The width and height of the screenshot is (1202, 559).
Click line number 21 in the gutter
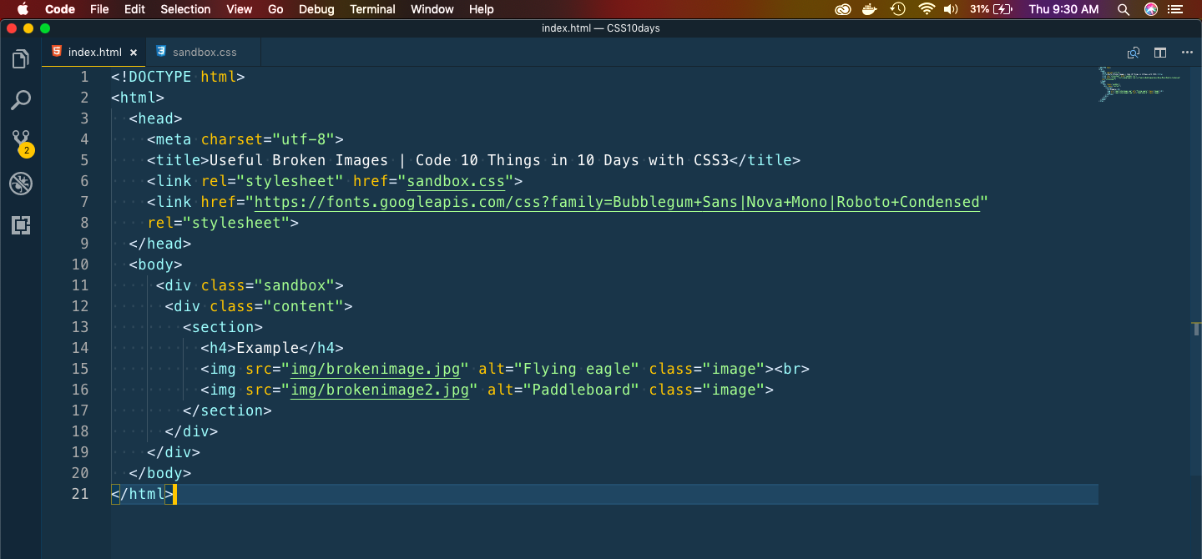click(x=80, y=494)
